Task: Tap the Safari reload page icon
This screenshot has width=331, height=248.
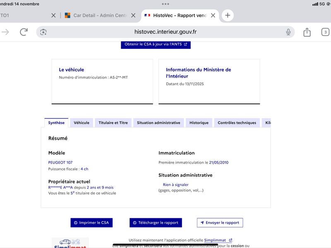Action: 24,32
